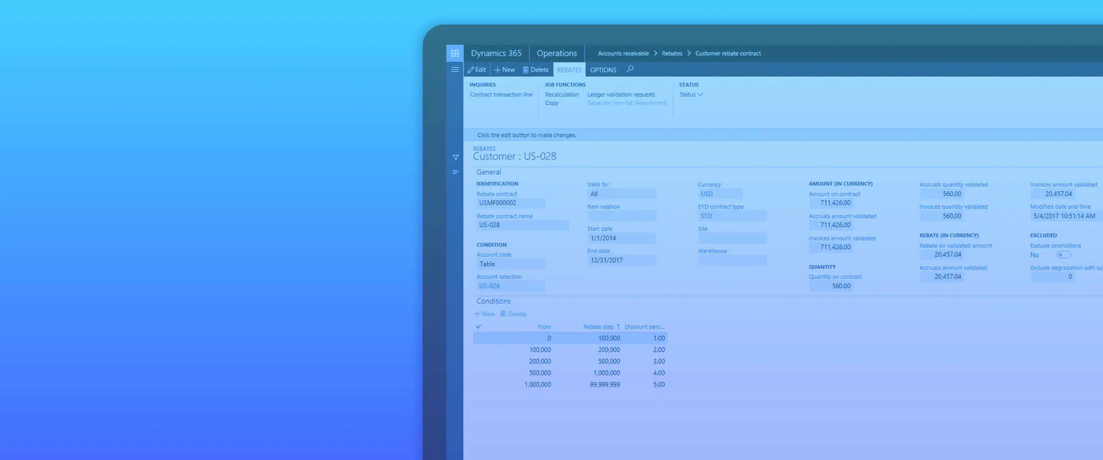Open the Dynamics 365 app launcher grid

[455, 53]
